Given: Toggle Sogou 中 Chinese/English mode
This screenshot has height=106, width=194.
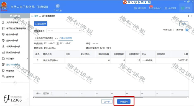Looking at the screenshot, I should pos(129,2).
